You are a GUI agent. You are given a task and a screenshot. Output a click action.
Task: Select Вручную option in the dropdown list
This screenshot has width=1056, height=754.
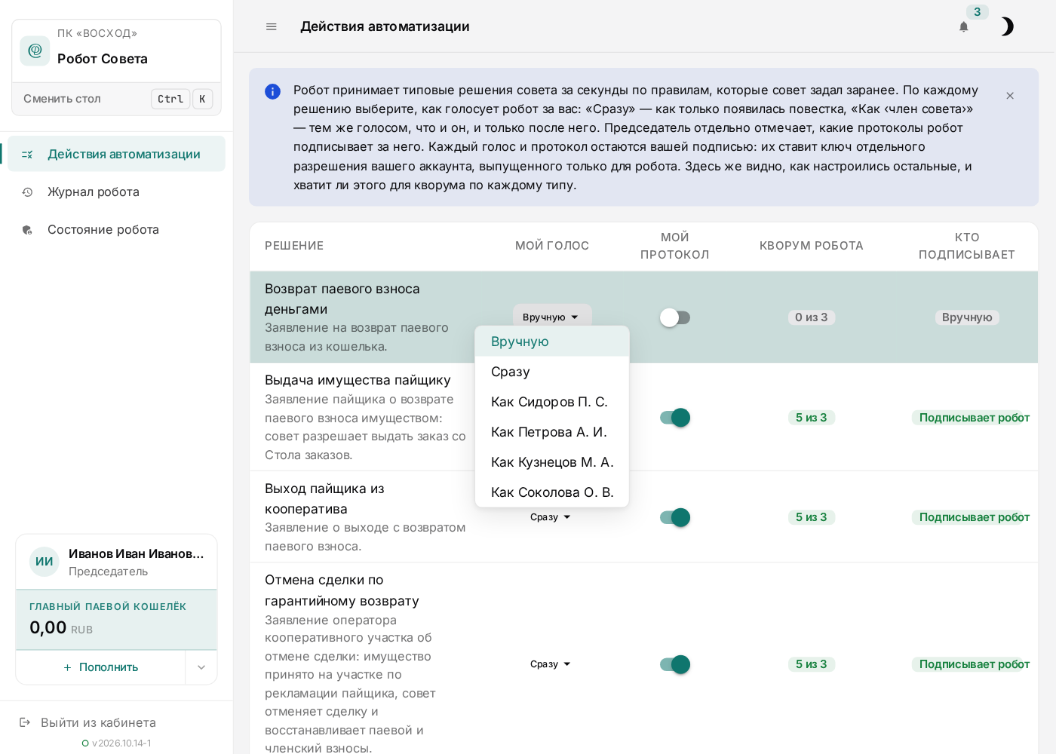[552, 342]
